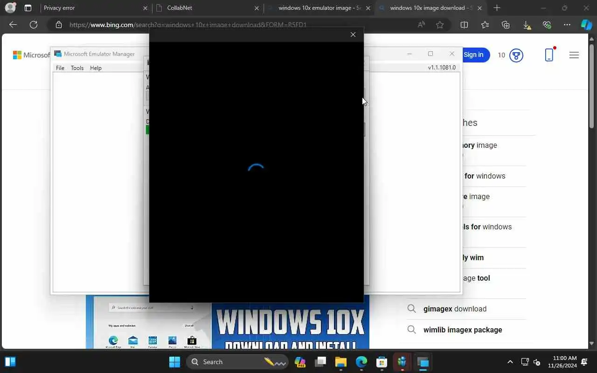Open the Widgets panel on taskbar
597x373 pixels.
click(x=10, y=362)
